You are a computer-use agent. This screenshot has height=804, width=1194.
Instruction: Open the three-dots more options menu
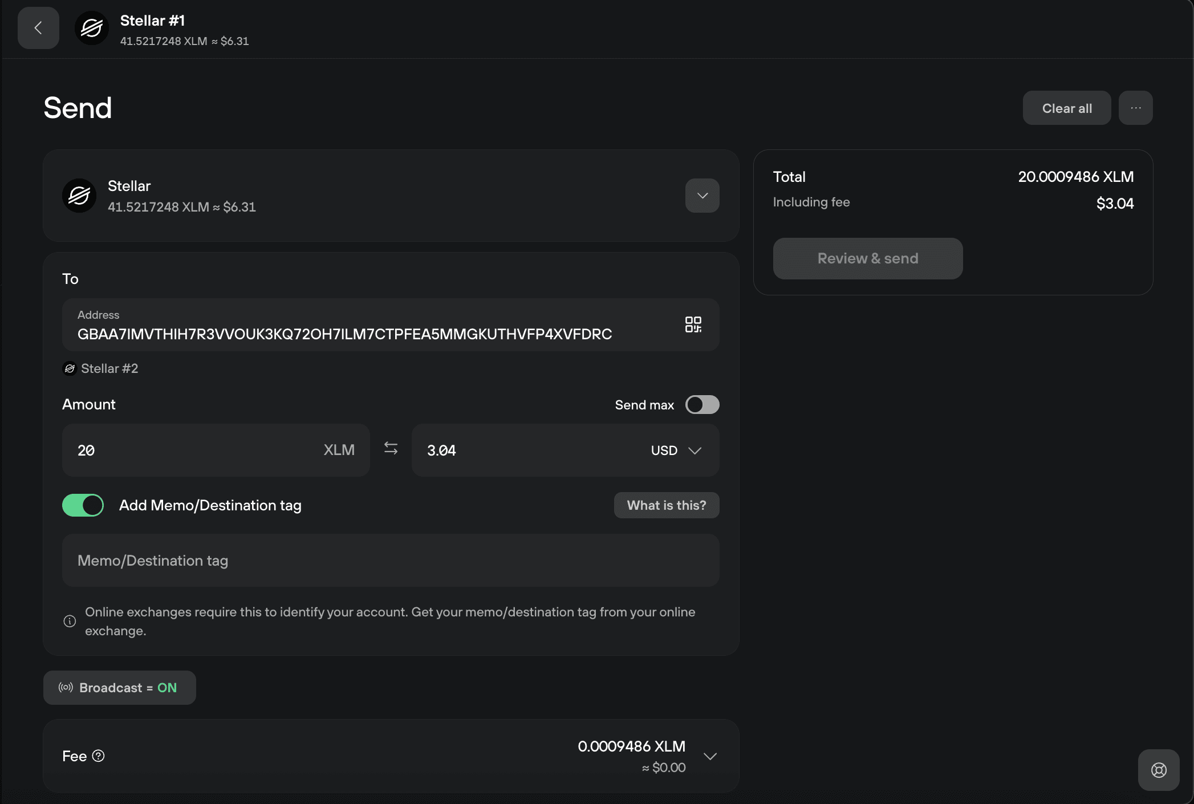pyautogui.click(x=1135, y=108)
